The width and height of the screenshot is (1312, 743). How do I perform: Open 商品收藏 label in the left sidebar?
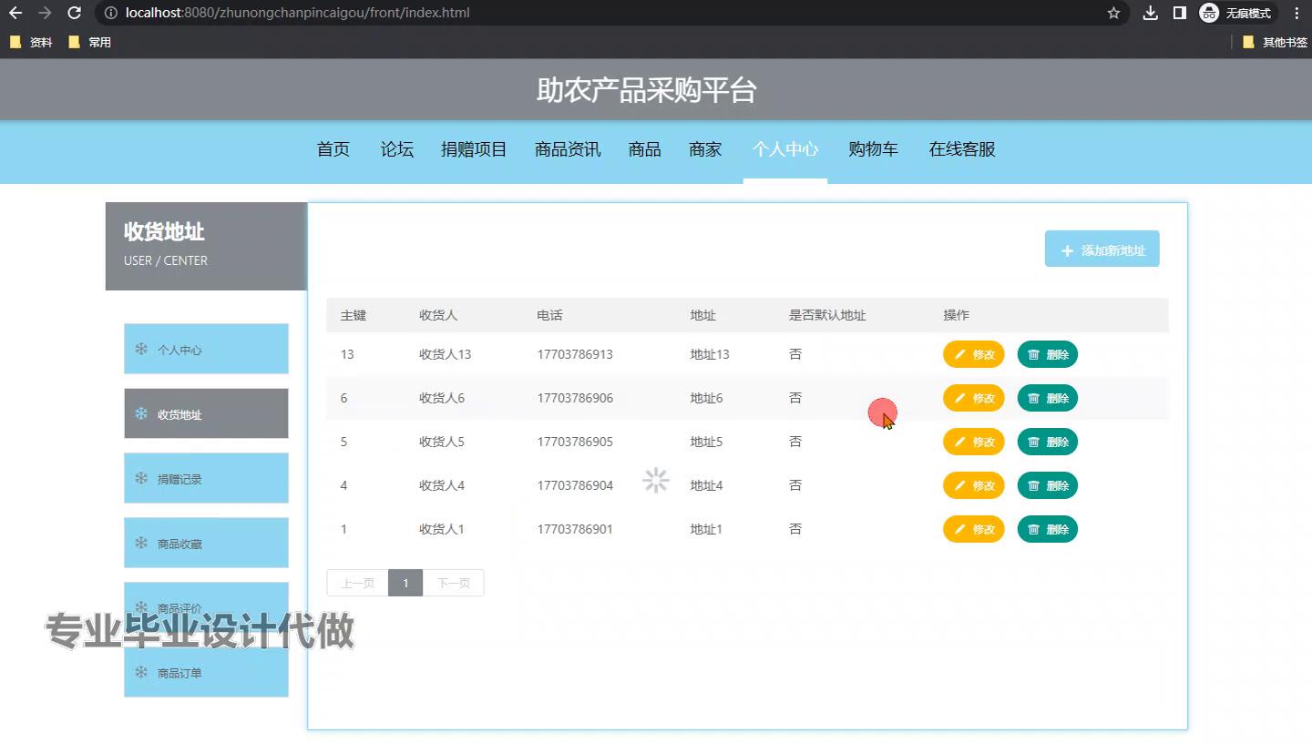[x=179, y=544]
